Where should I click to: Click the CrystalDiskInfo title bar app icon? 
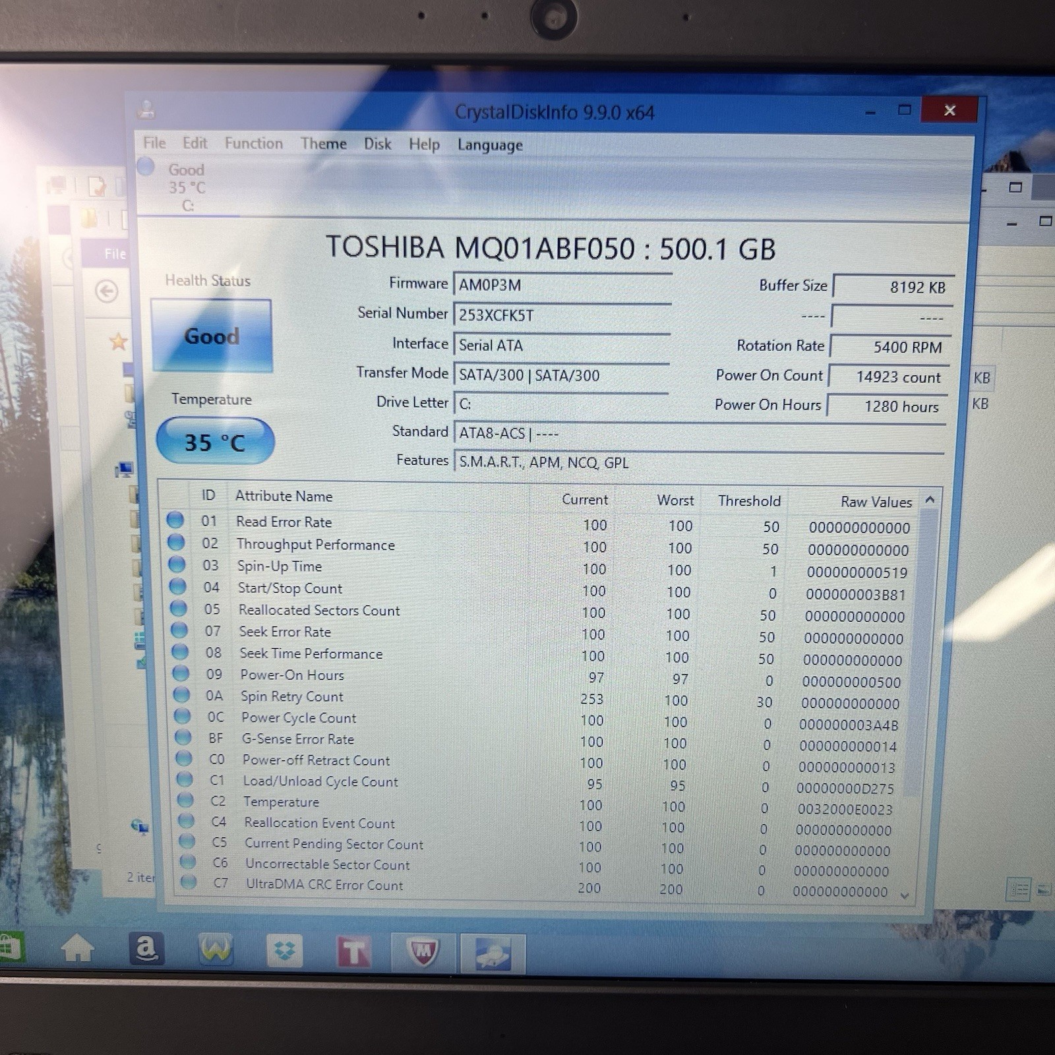[x=146, y=109]
